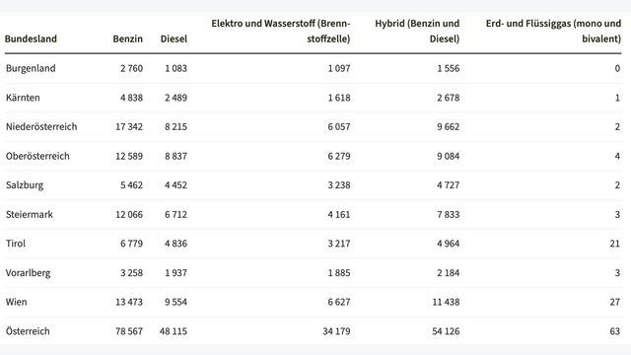The height and width of the screenshot is (355, 631).
Task: Click the Bundesland column header
Action: 31,39
